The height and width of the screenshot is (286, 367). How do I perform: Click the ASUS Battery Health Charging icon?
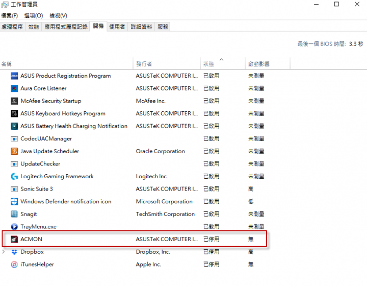click(x=14, y=126)
